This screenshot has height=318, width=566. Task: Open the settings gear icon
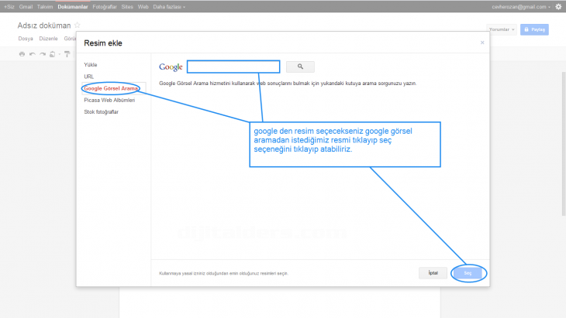coord(559,6)
